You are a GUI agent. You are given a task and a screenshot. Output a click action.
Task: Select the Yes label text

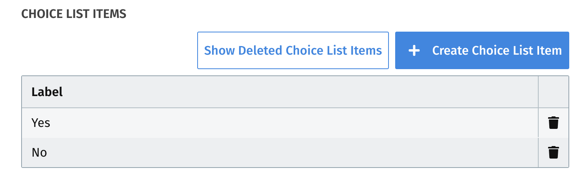coord(41,123)
